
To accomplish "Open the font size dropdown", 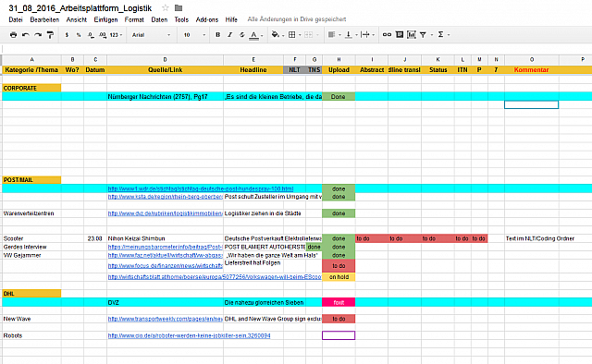I will (x=194, y=35).
